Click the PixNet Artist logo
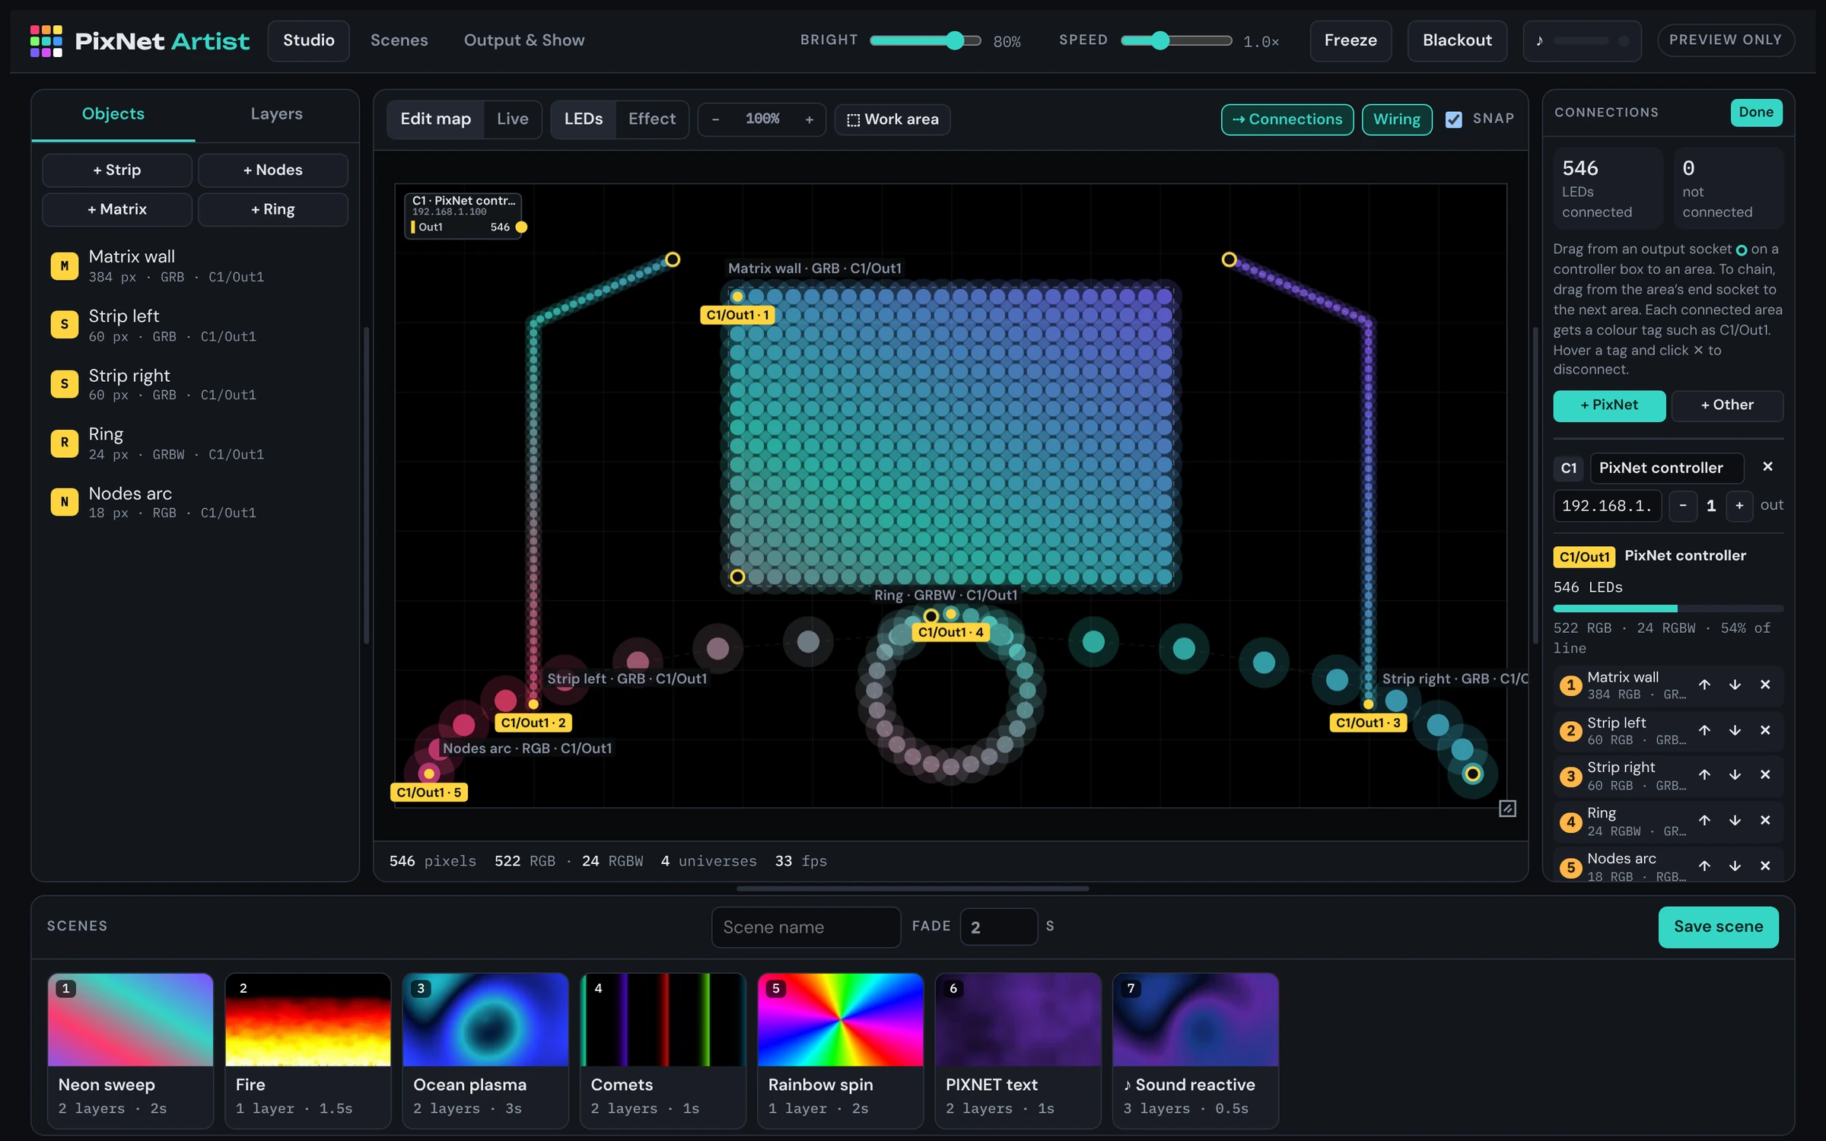Viewport: 1826px width, 1141px height. [x=140, y=40]
